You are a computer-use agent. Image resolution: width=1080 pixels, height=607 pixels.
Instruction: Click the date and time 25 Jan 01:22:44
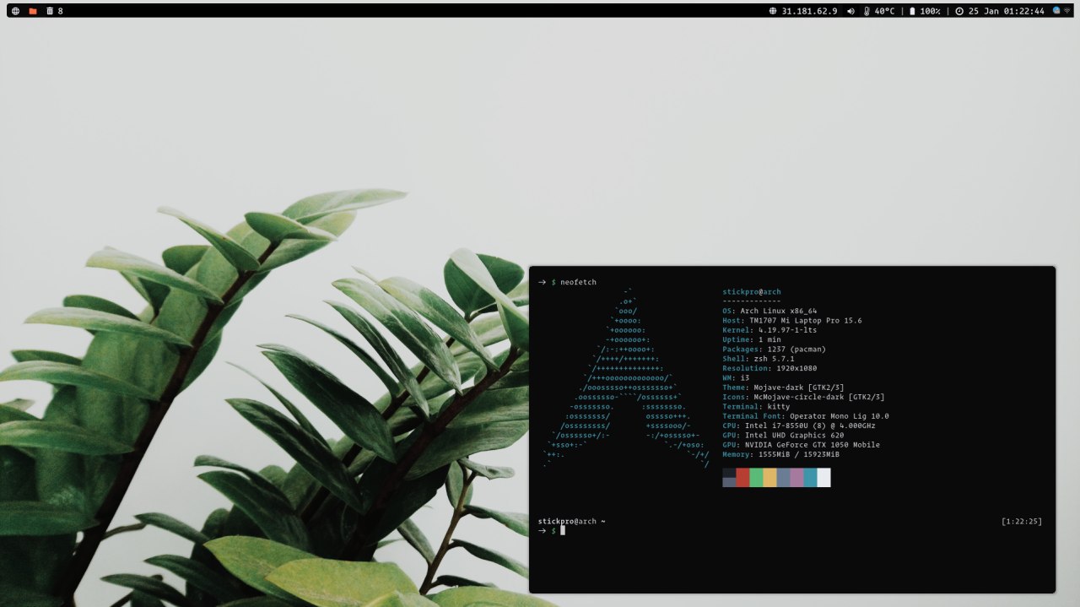pos(1007,11)
